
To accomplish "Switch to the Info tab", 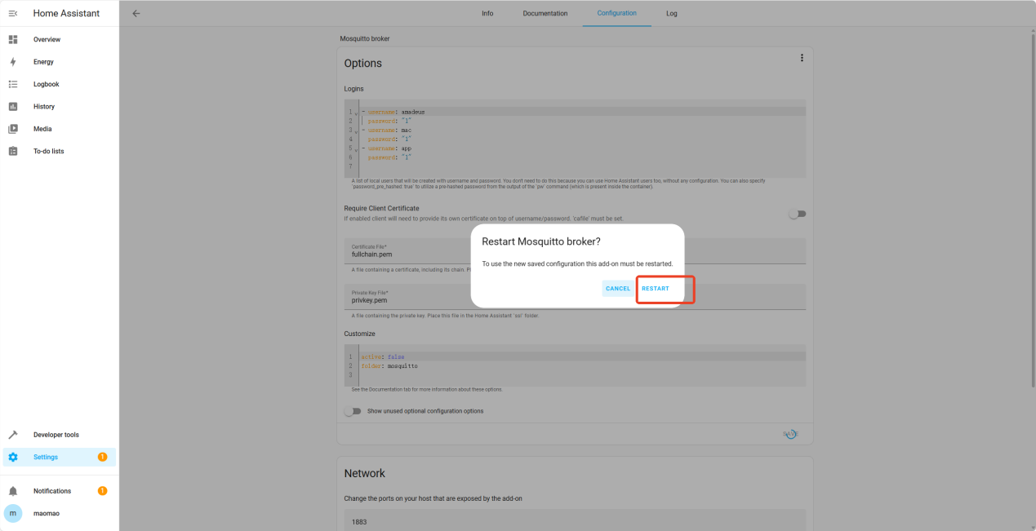I will tap(487, 13).
